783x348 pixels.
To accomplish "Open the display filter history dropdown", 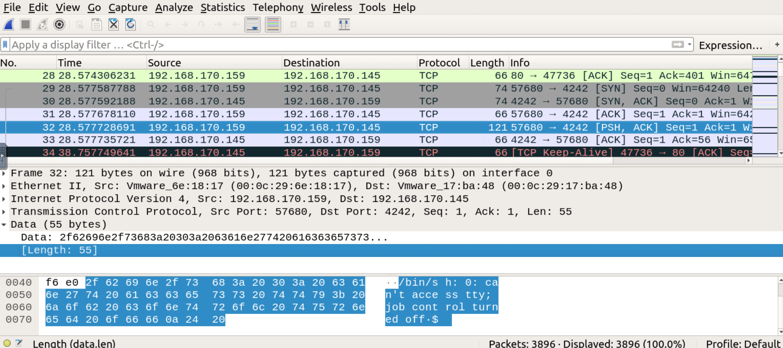I will [690, 45].
